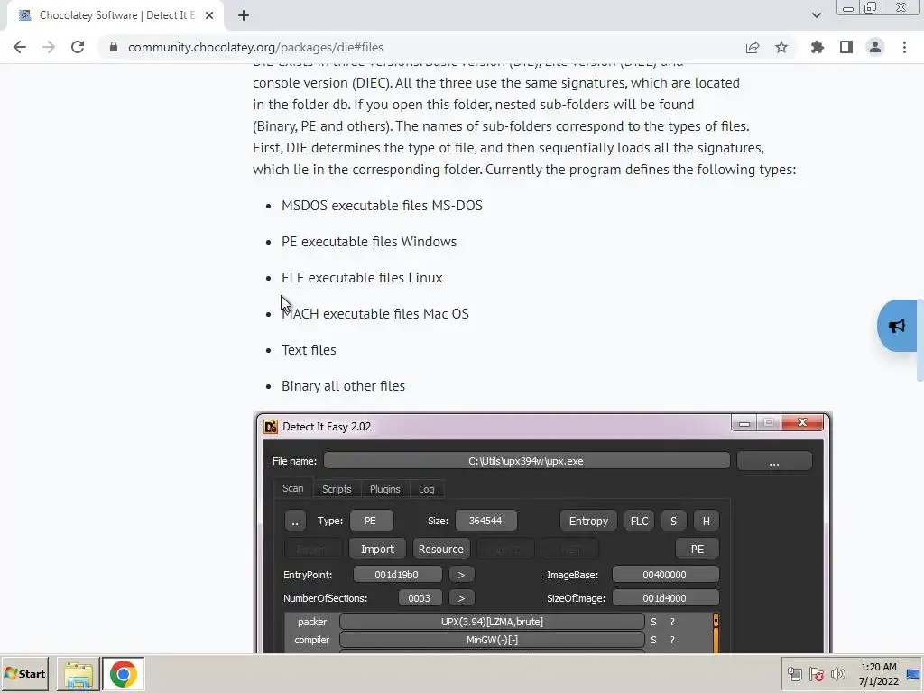Open the Chrome extensions puzzle icon
Image resolution: width=924 pixels, height=693 pixels.
(818, 47)
